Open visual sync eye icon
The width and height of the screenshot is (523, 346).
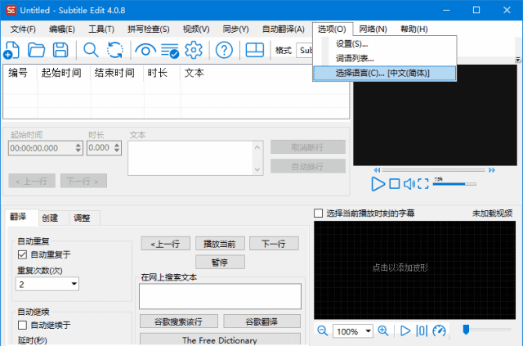coord(145,50)
